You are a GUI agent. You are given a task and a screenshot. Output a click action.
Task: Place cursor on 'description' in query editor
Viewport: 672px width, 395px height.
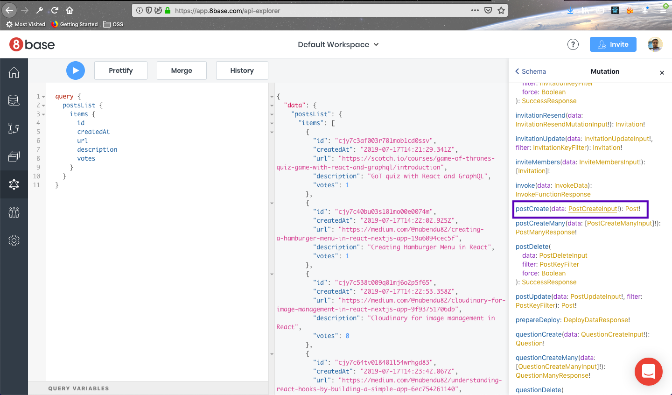(x=97, y=149)
